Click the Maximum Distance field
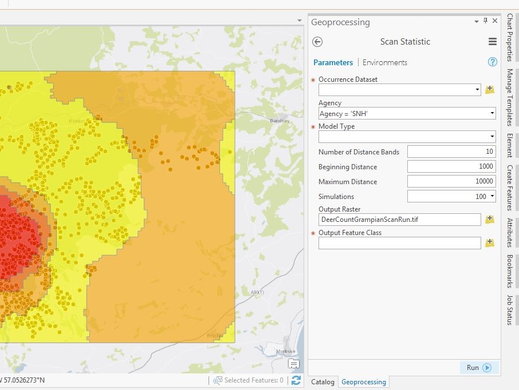The image size is (519, 390). click(x=451, y=181)
